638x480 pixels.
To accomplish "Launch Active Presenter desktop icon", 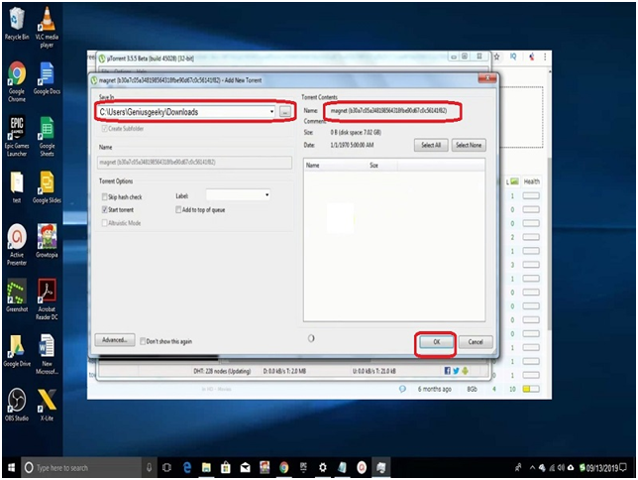I will (17, 245).
